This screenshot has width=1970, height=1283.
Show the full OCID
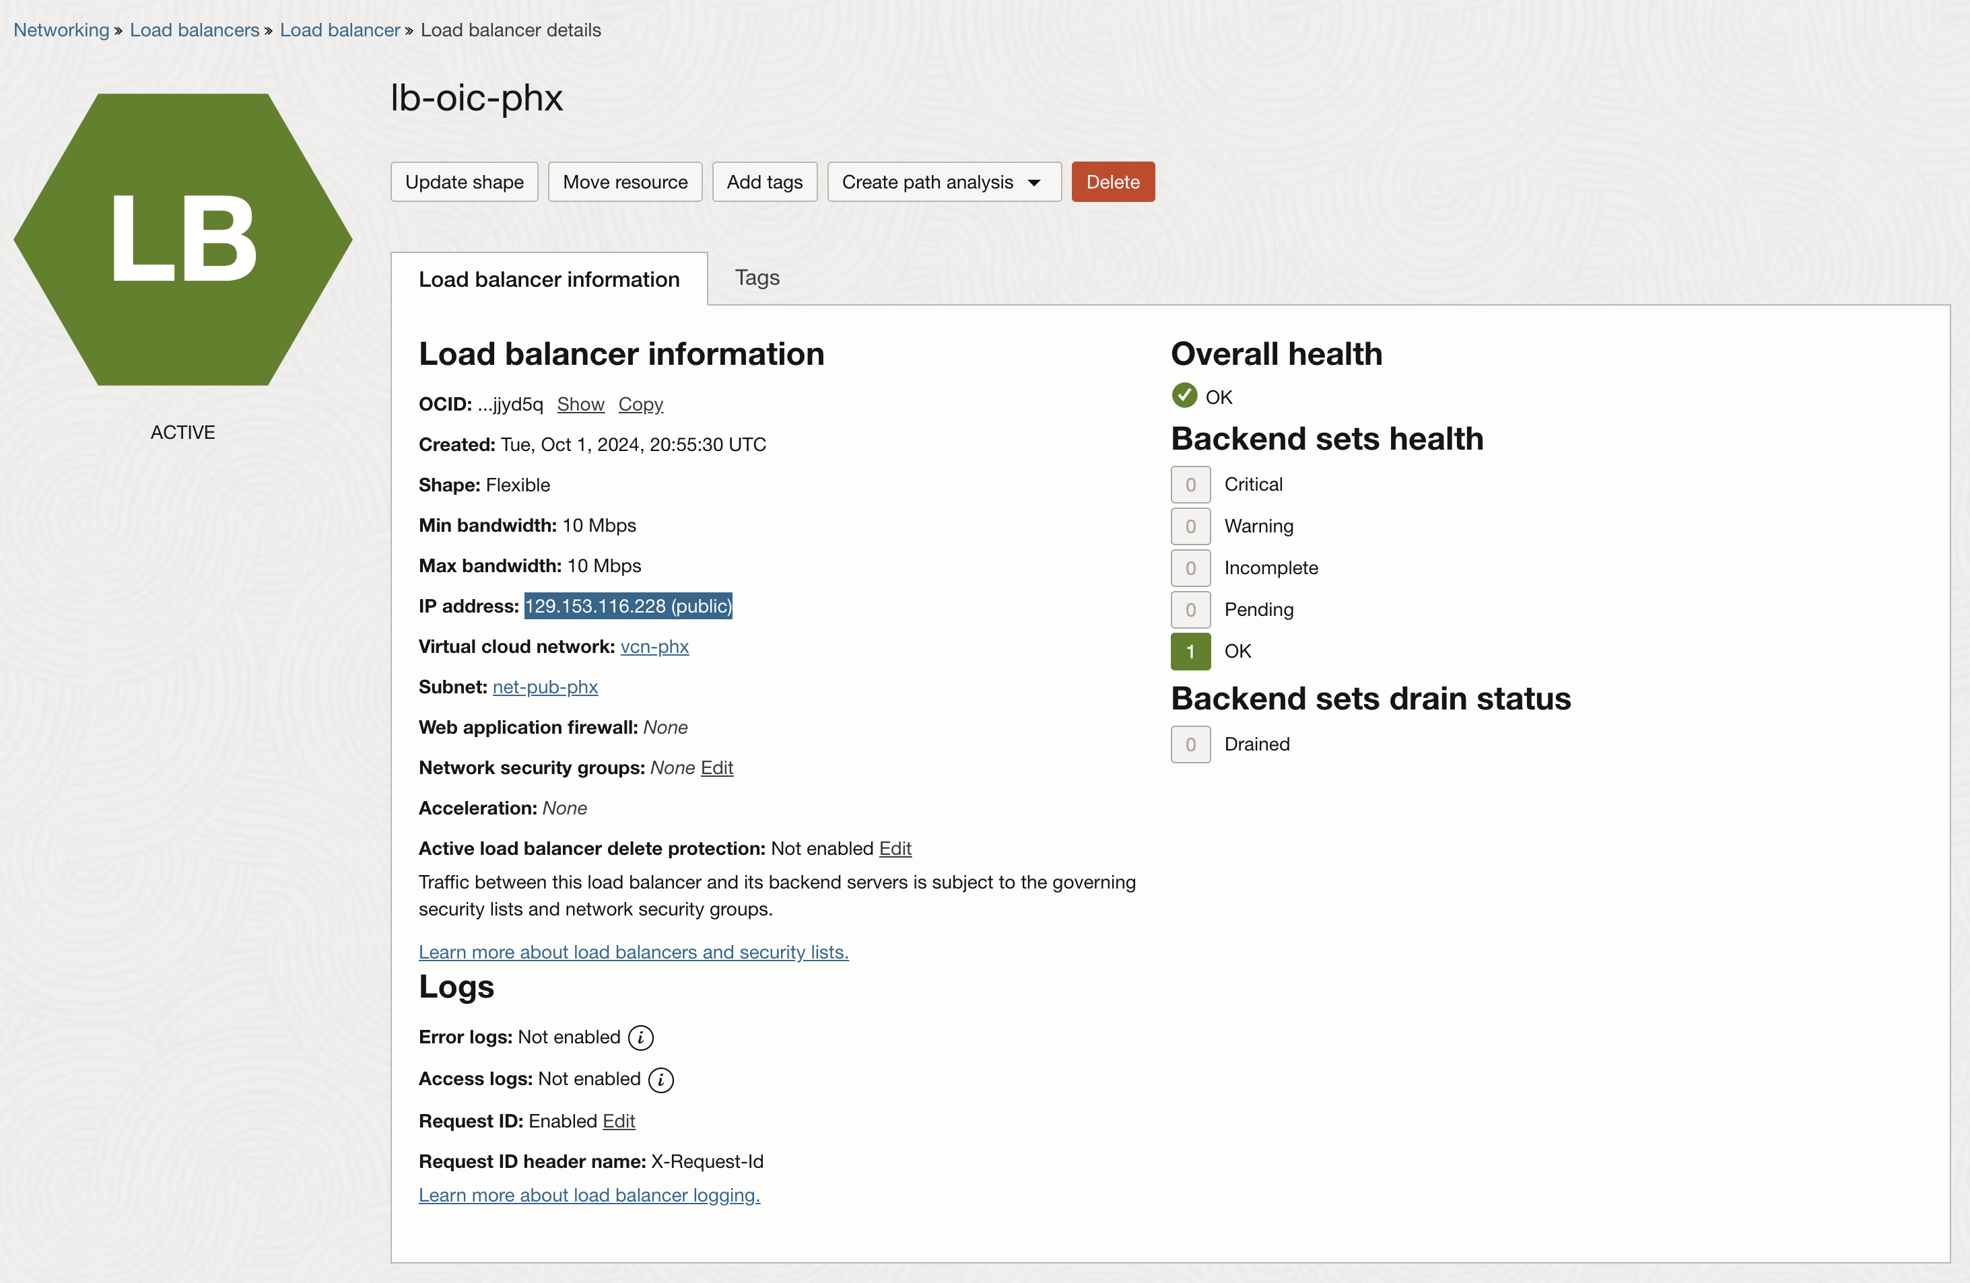click(580, 404)
